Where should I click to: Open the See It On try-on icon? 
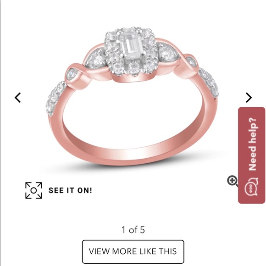click(33, 190)
